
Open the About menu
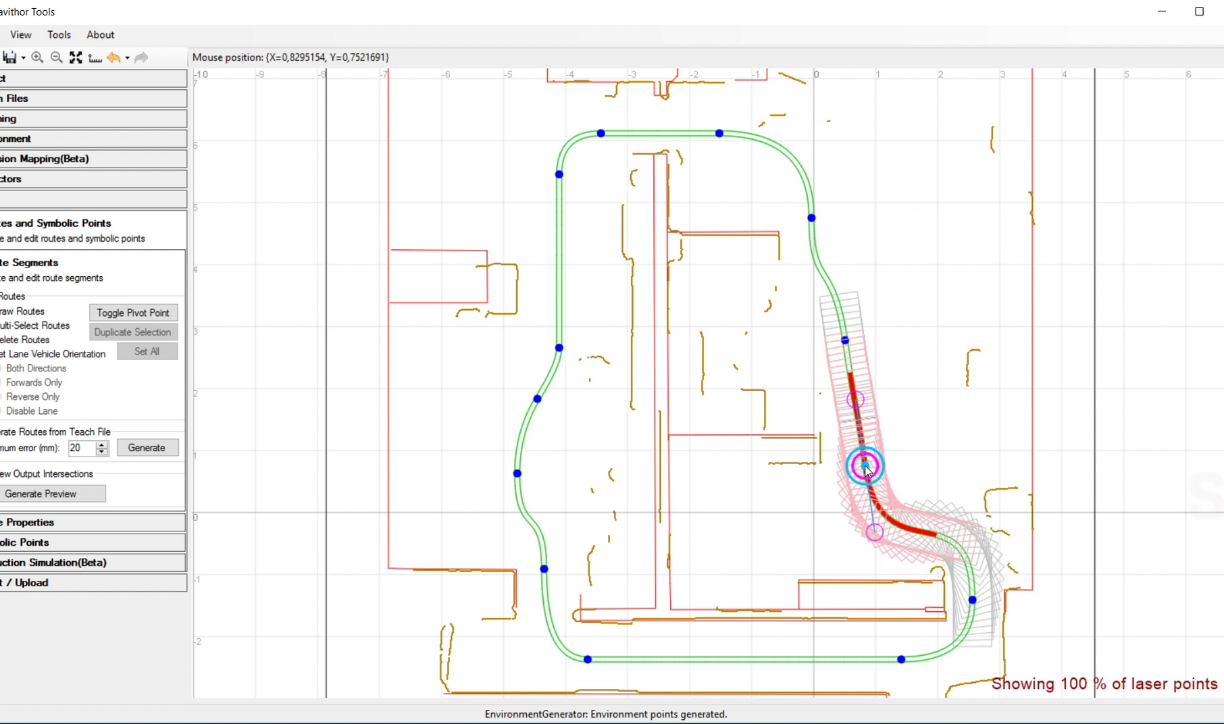101,34
